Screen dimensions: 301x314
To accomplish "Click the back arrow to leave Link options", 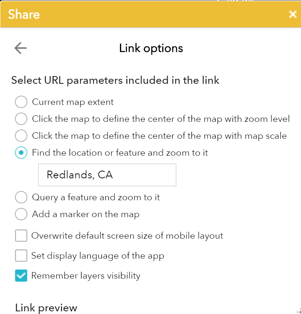I will point(20,48).
